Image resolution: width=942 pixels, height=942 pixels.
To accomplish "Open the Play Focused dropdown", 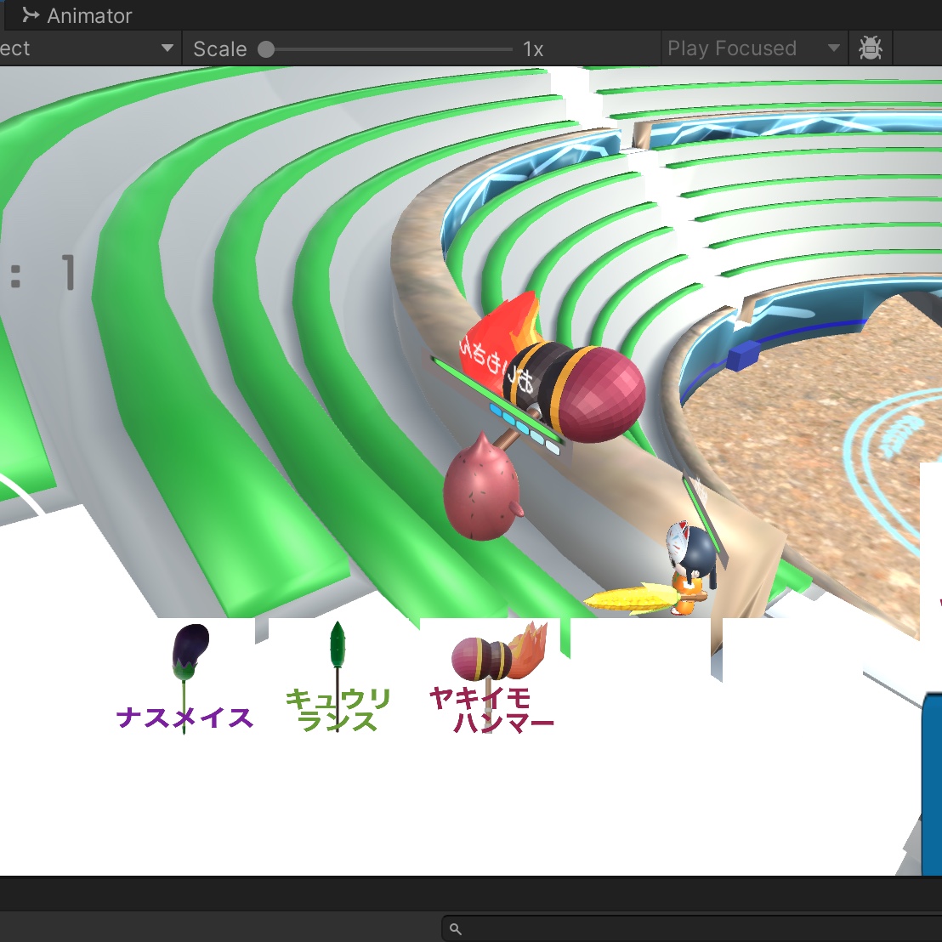I will pyautogui.click(x=753, y=48).
